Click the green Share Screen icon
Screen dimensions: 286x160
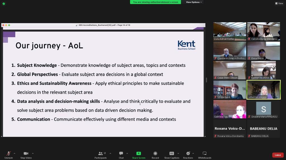(x=139, y=153)
